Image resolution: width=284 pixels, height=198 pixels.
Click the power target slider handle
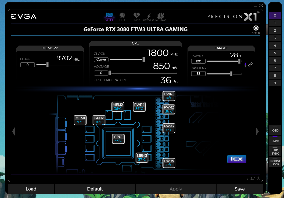pos(239,61)
